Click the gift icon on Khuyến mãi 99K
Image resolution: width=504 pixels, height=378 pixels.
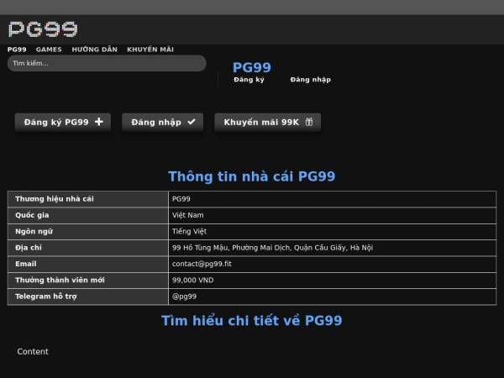309,122
